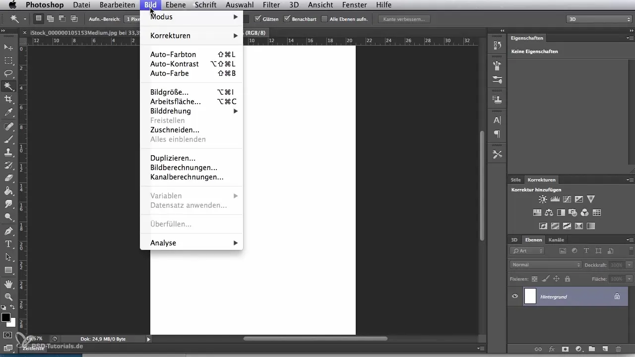The image size is (635, 357).
Task: Select the Eraser tool
Action: click(8, 178)
